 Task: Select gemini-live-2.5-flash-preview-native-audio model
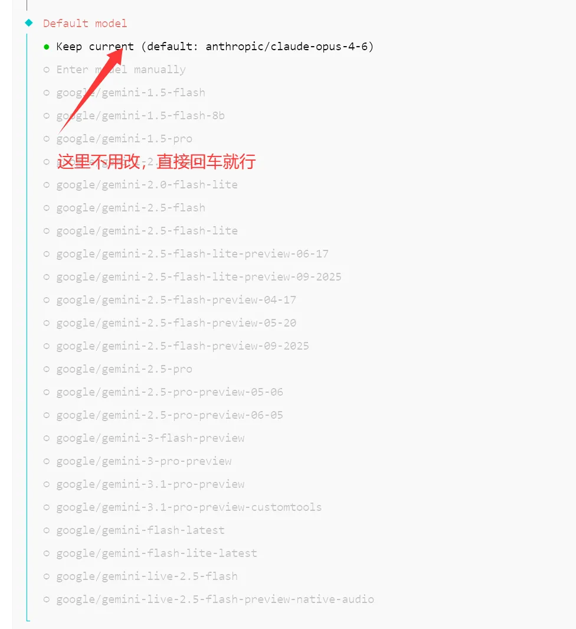pyautogui.click(x=208, y=599)
